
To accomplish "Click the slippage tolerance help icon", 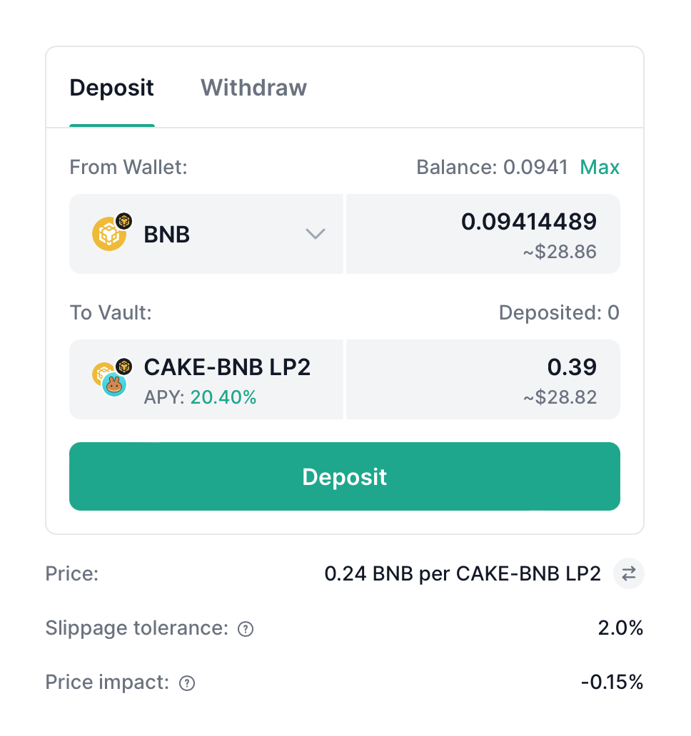I will tap(246, 629).
